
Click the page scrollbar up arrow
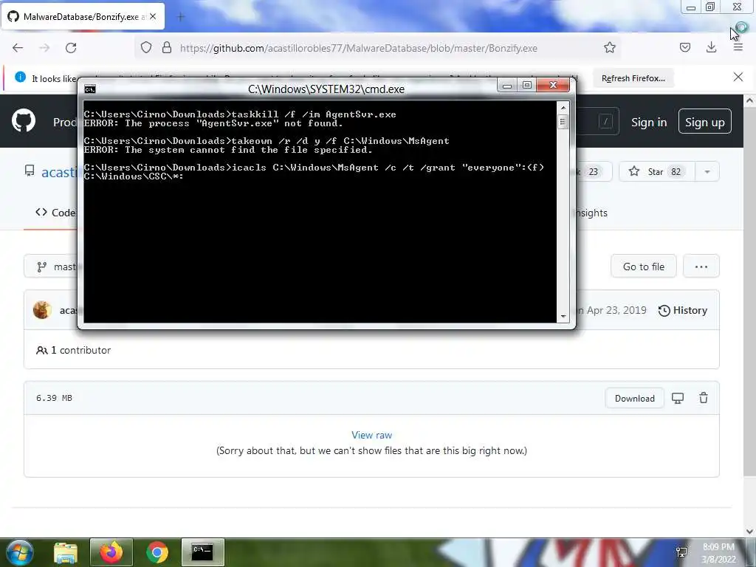(x=750, y=100)
